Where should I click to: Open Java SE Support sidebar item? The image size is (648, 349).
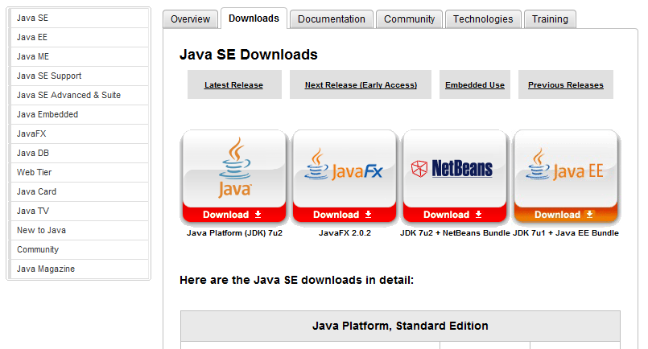(x=80, y=76)
